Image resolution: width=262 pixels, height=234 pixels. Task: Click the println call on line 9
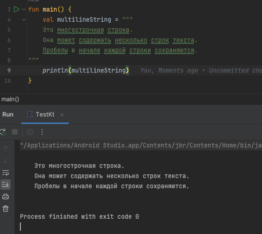point(55,70)
